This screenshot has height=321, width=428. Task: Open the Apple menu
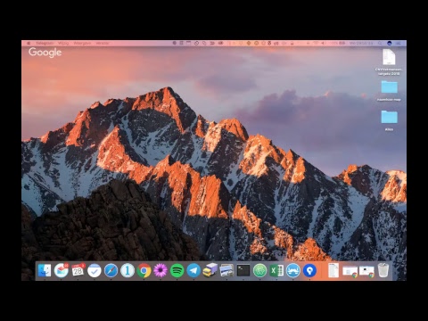pyautogui.click(x=29, y=43)
